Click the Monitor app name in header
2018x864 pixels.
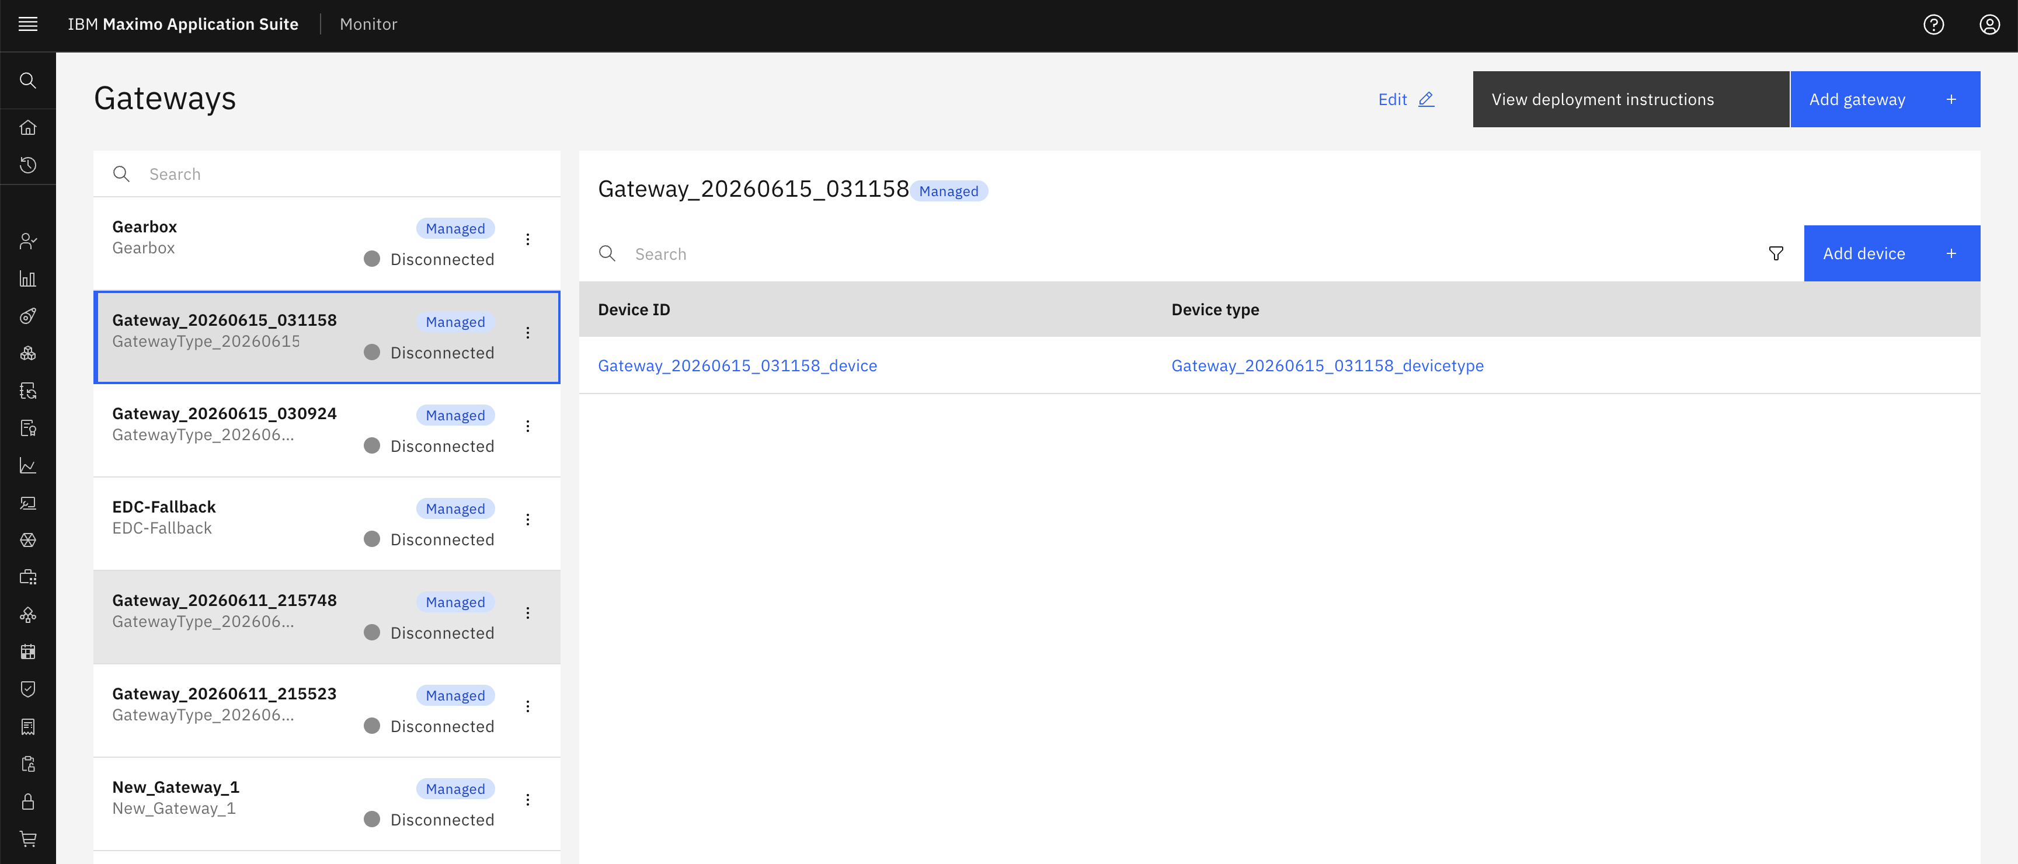[368, 25]
